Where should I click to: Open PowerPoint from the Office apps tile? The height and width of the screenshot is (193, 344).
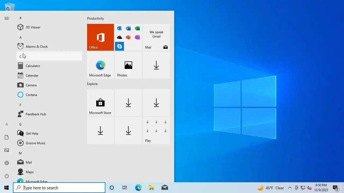pyautogui.click(x=128, y=37)
